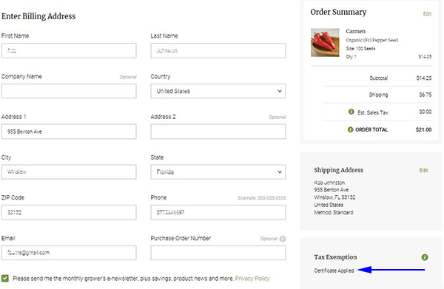Image resolution: width=444 pixels, height=289 pixels.
Task: Click the Purchase Order Number input field
Action: (x=218, y=253)
